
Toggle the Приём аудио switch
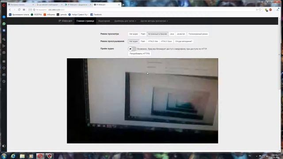click(132, 49)
